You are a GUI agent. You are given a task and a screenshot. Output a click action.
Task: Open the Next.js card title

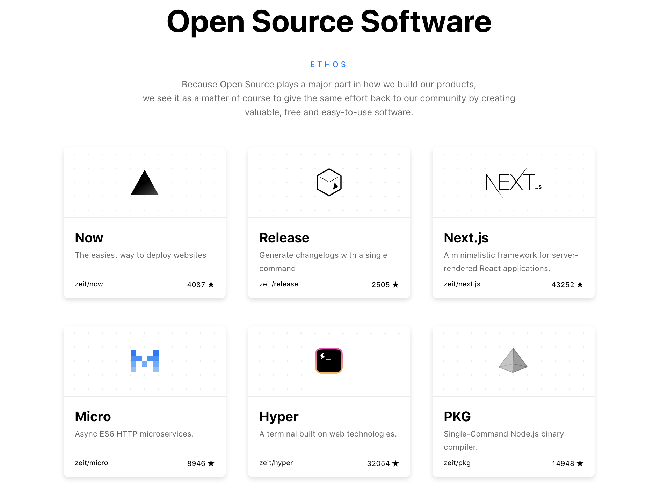(x=466, y=238)
